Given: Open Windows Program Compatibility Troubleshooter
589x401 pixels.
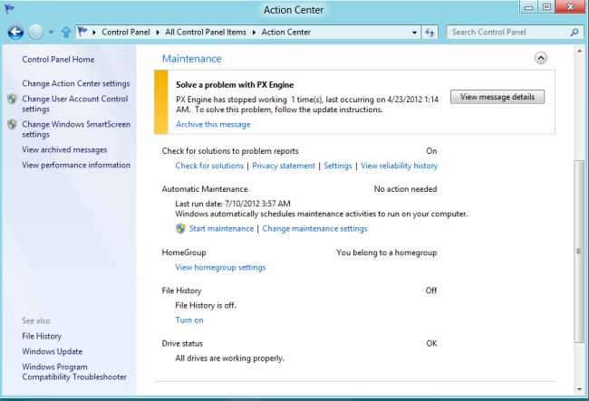Looking at the screenshot, I should pyautogui.click(x=74, y=372).
